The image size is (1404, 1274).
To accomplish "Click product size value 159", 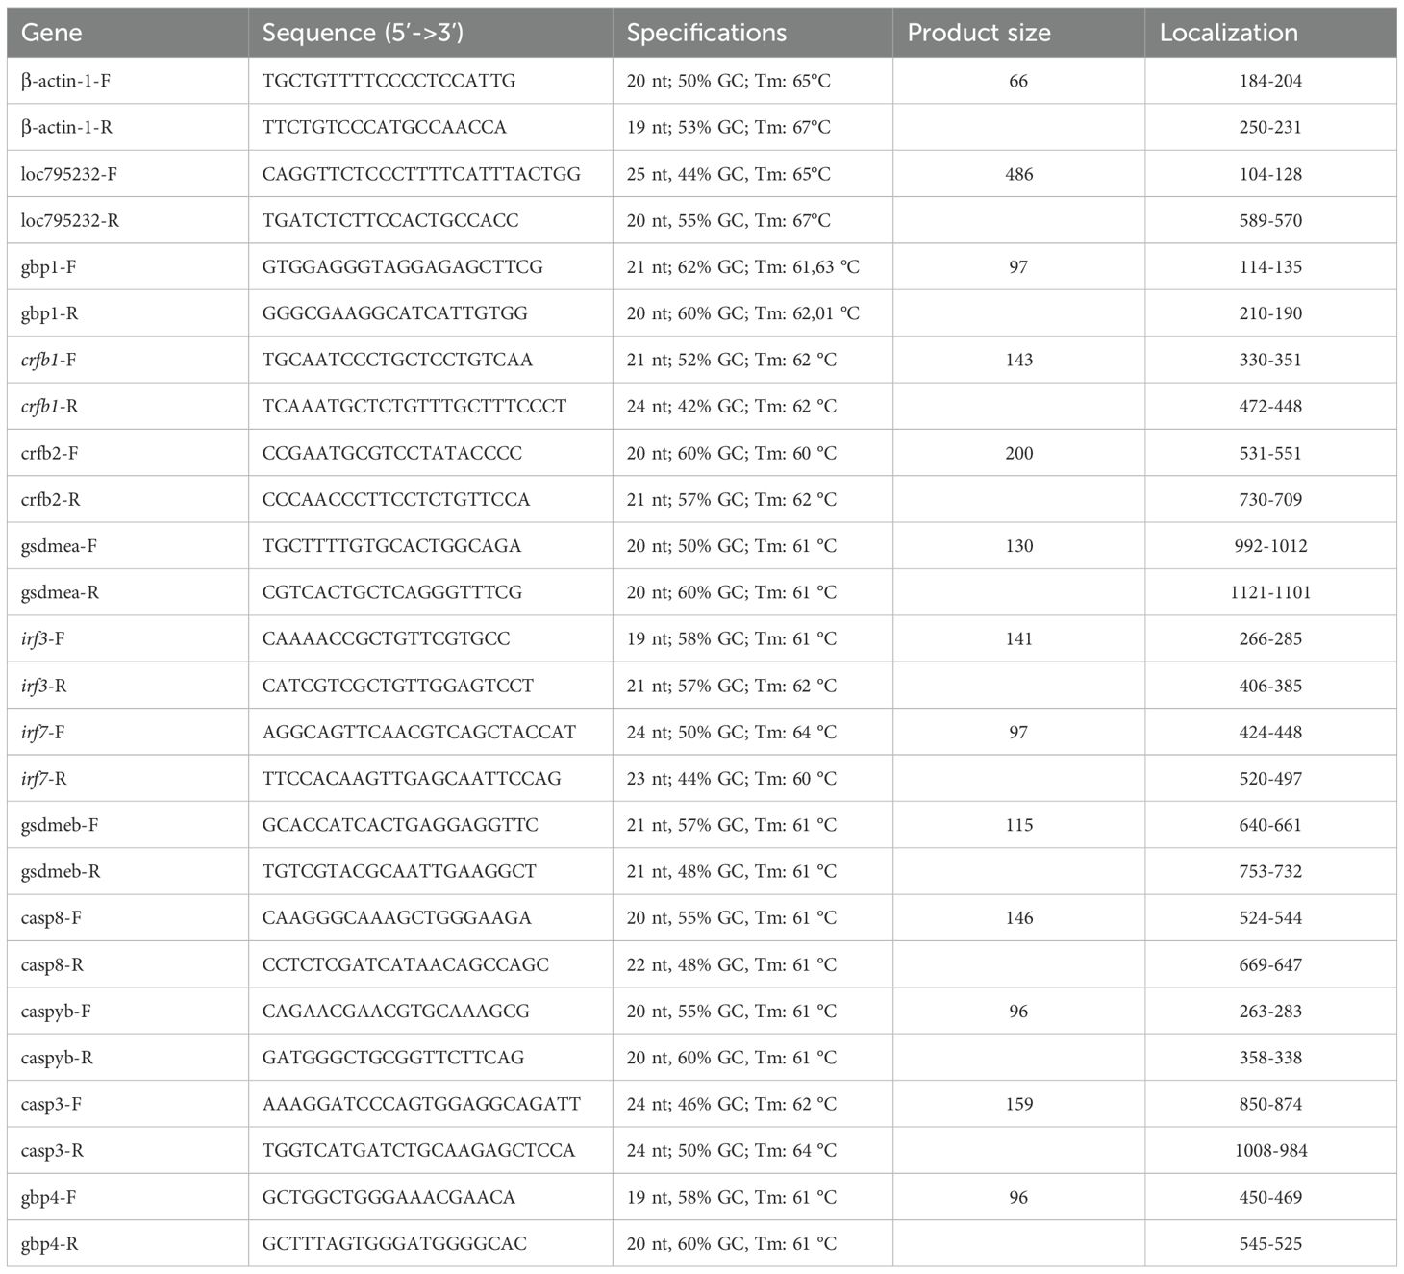I will (1018, 1104).
